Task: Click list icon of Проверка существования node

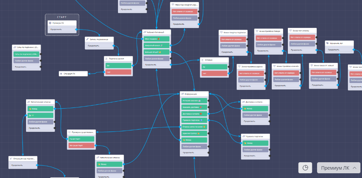Action: tap(69, 132)
